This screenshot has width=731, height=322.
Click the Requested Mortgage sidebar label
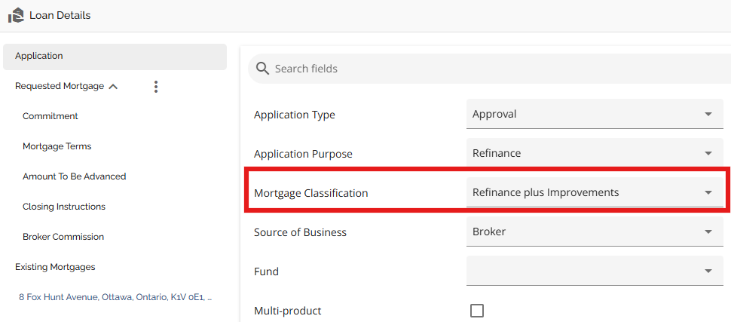coord(60,86)
